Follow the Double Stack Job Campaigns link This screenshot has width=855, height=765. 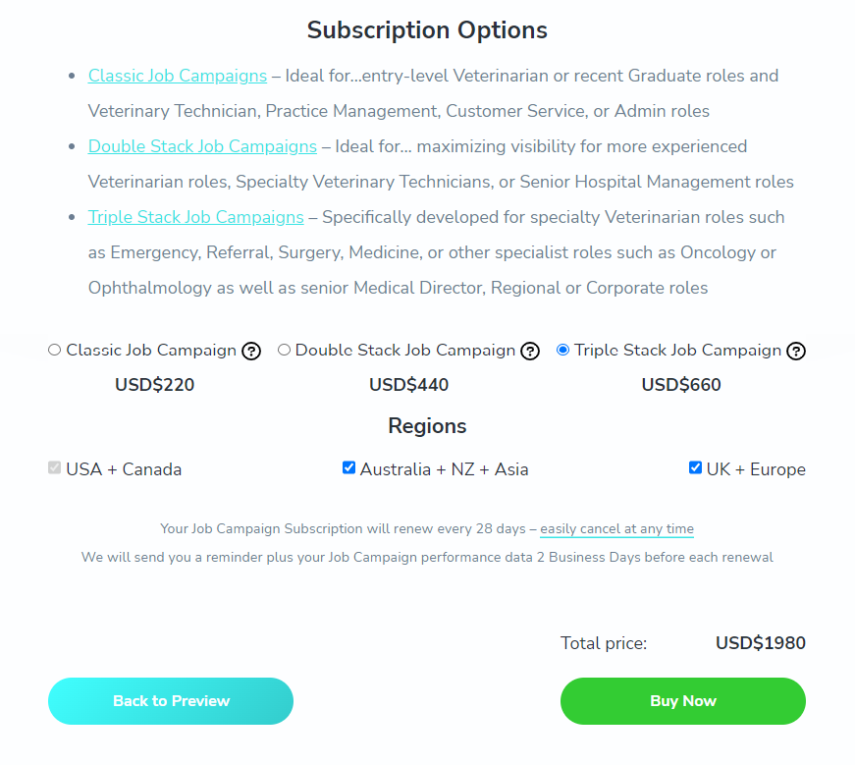(202, 146)
